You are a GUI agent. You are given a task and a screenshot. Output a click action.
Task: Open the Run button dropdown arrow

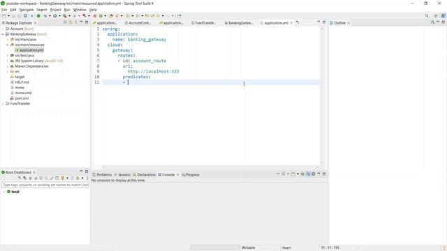tap(59, 16)
